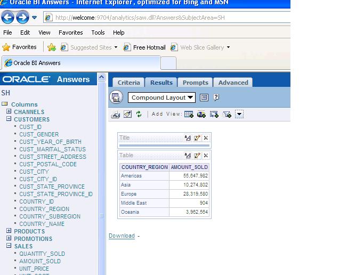Switch to the Criteria tab
This screenshot has height=275, width=364.
pyautogui.click(x=128, y=83)
